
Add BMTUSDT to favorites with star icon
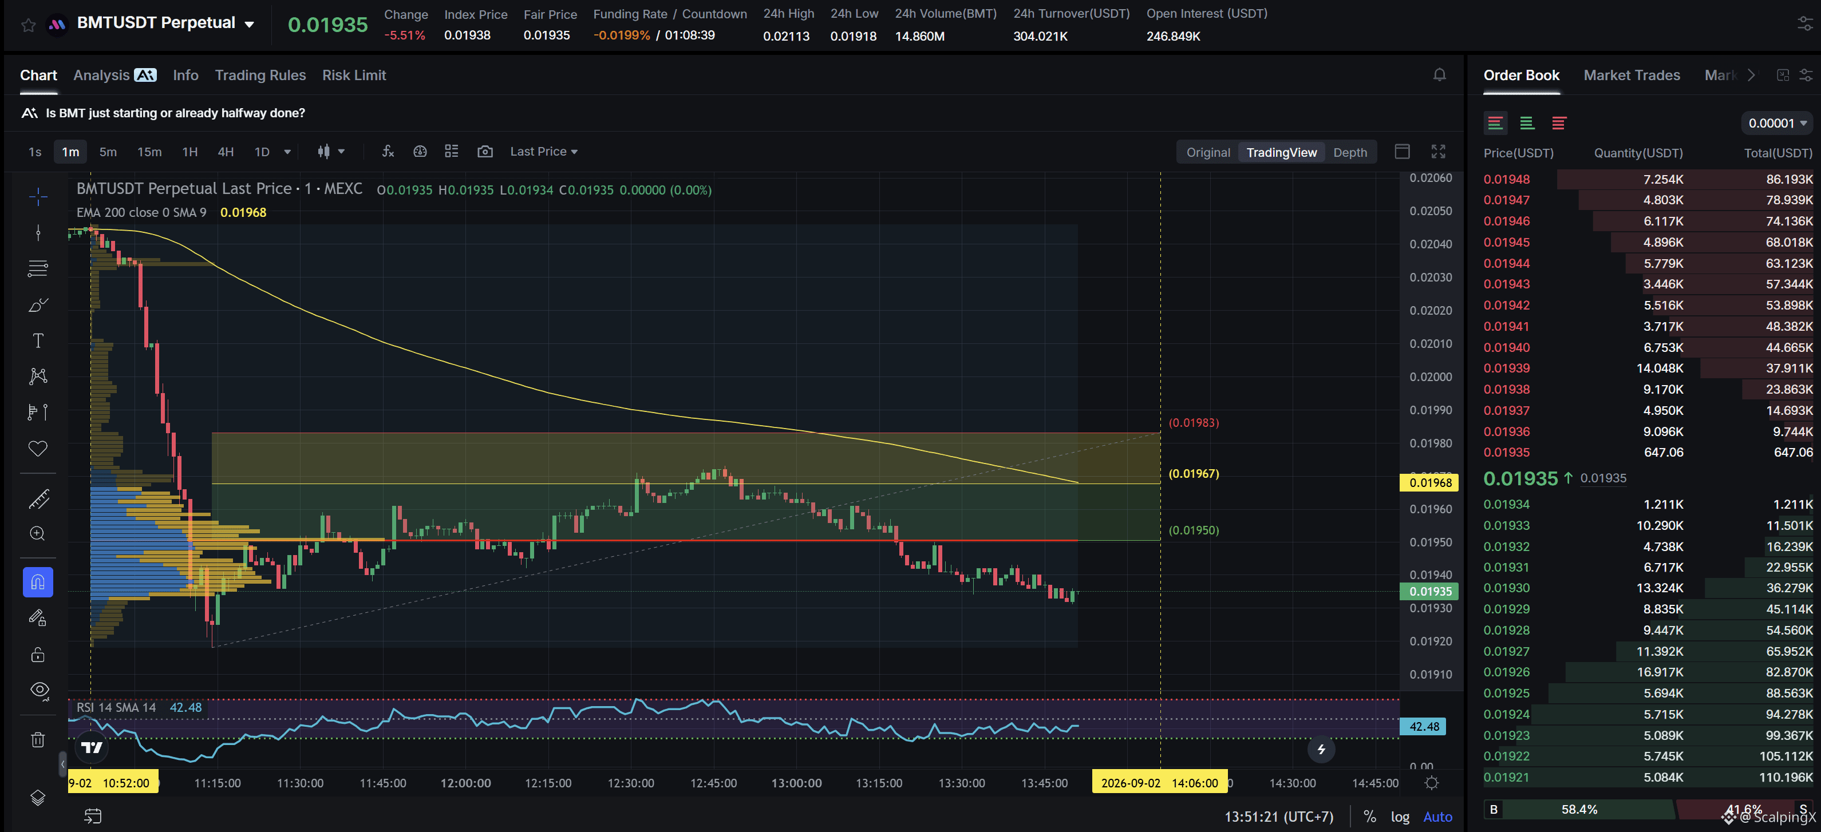coord(28,25)
